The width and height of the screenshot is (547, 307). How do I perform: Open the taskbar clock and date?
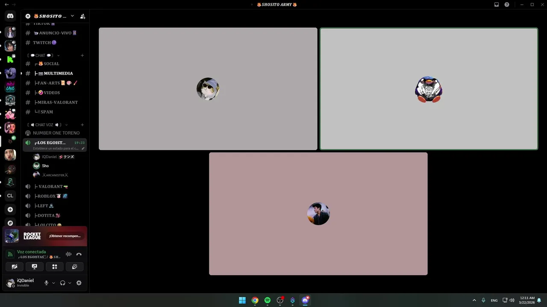pyautogui.click(x=527, y=300)
